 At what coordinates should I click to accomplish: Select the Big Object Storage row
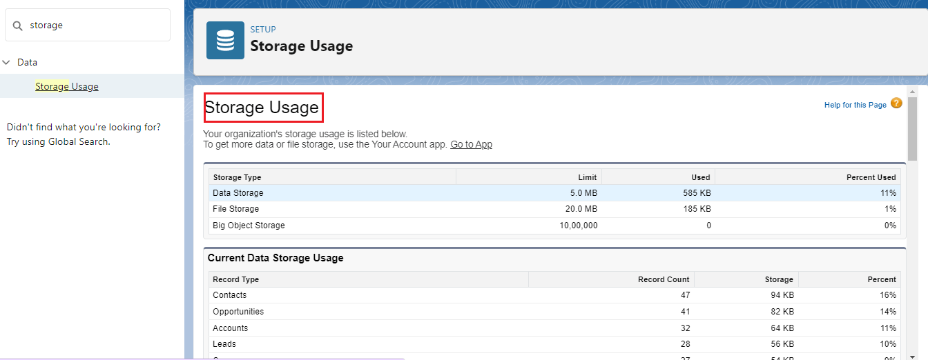(249, 226)
